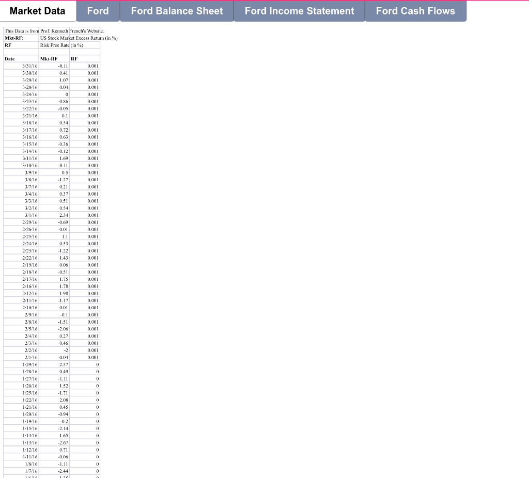Open the Ford Balance Sheet tab

[176, 11]
